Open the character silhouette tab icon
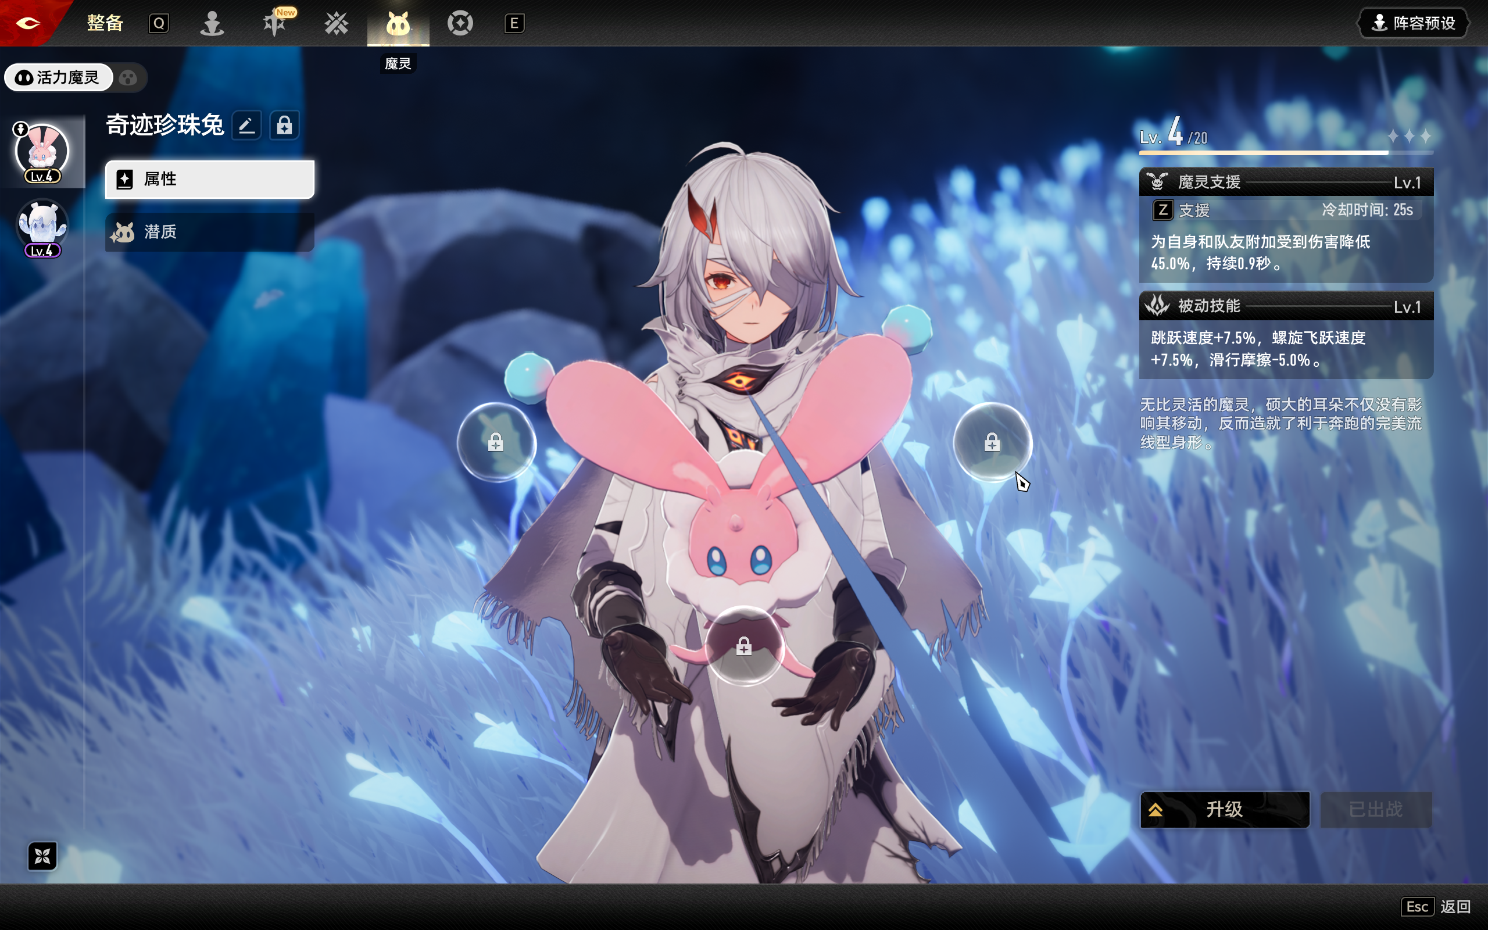Screen dimensions: 1488x930 [212, 23]
